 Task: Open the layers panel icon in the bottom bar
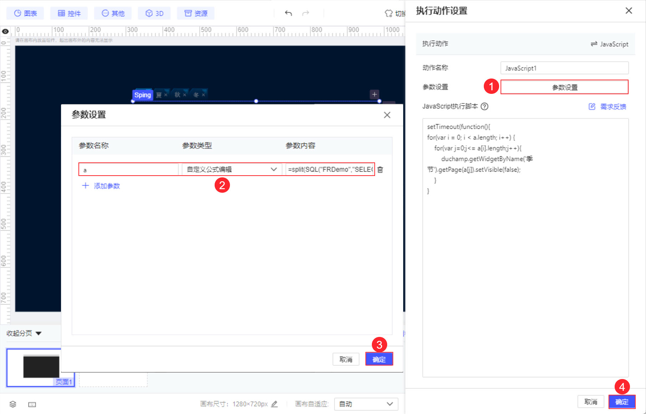click(x=13, y=404)
